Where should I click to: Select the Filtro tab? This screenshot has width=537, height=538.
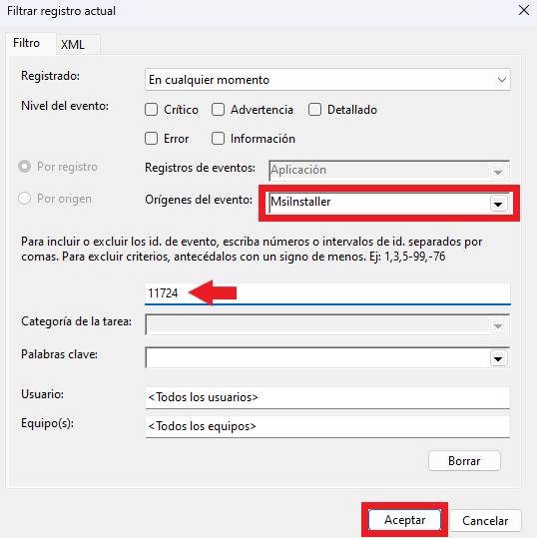27,43
